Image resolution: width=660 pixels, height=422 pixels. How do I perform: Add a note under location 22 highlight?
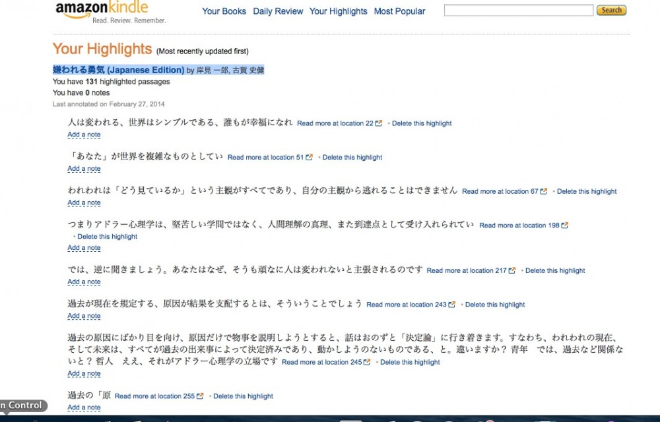84,135
